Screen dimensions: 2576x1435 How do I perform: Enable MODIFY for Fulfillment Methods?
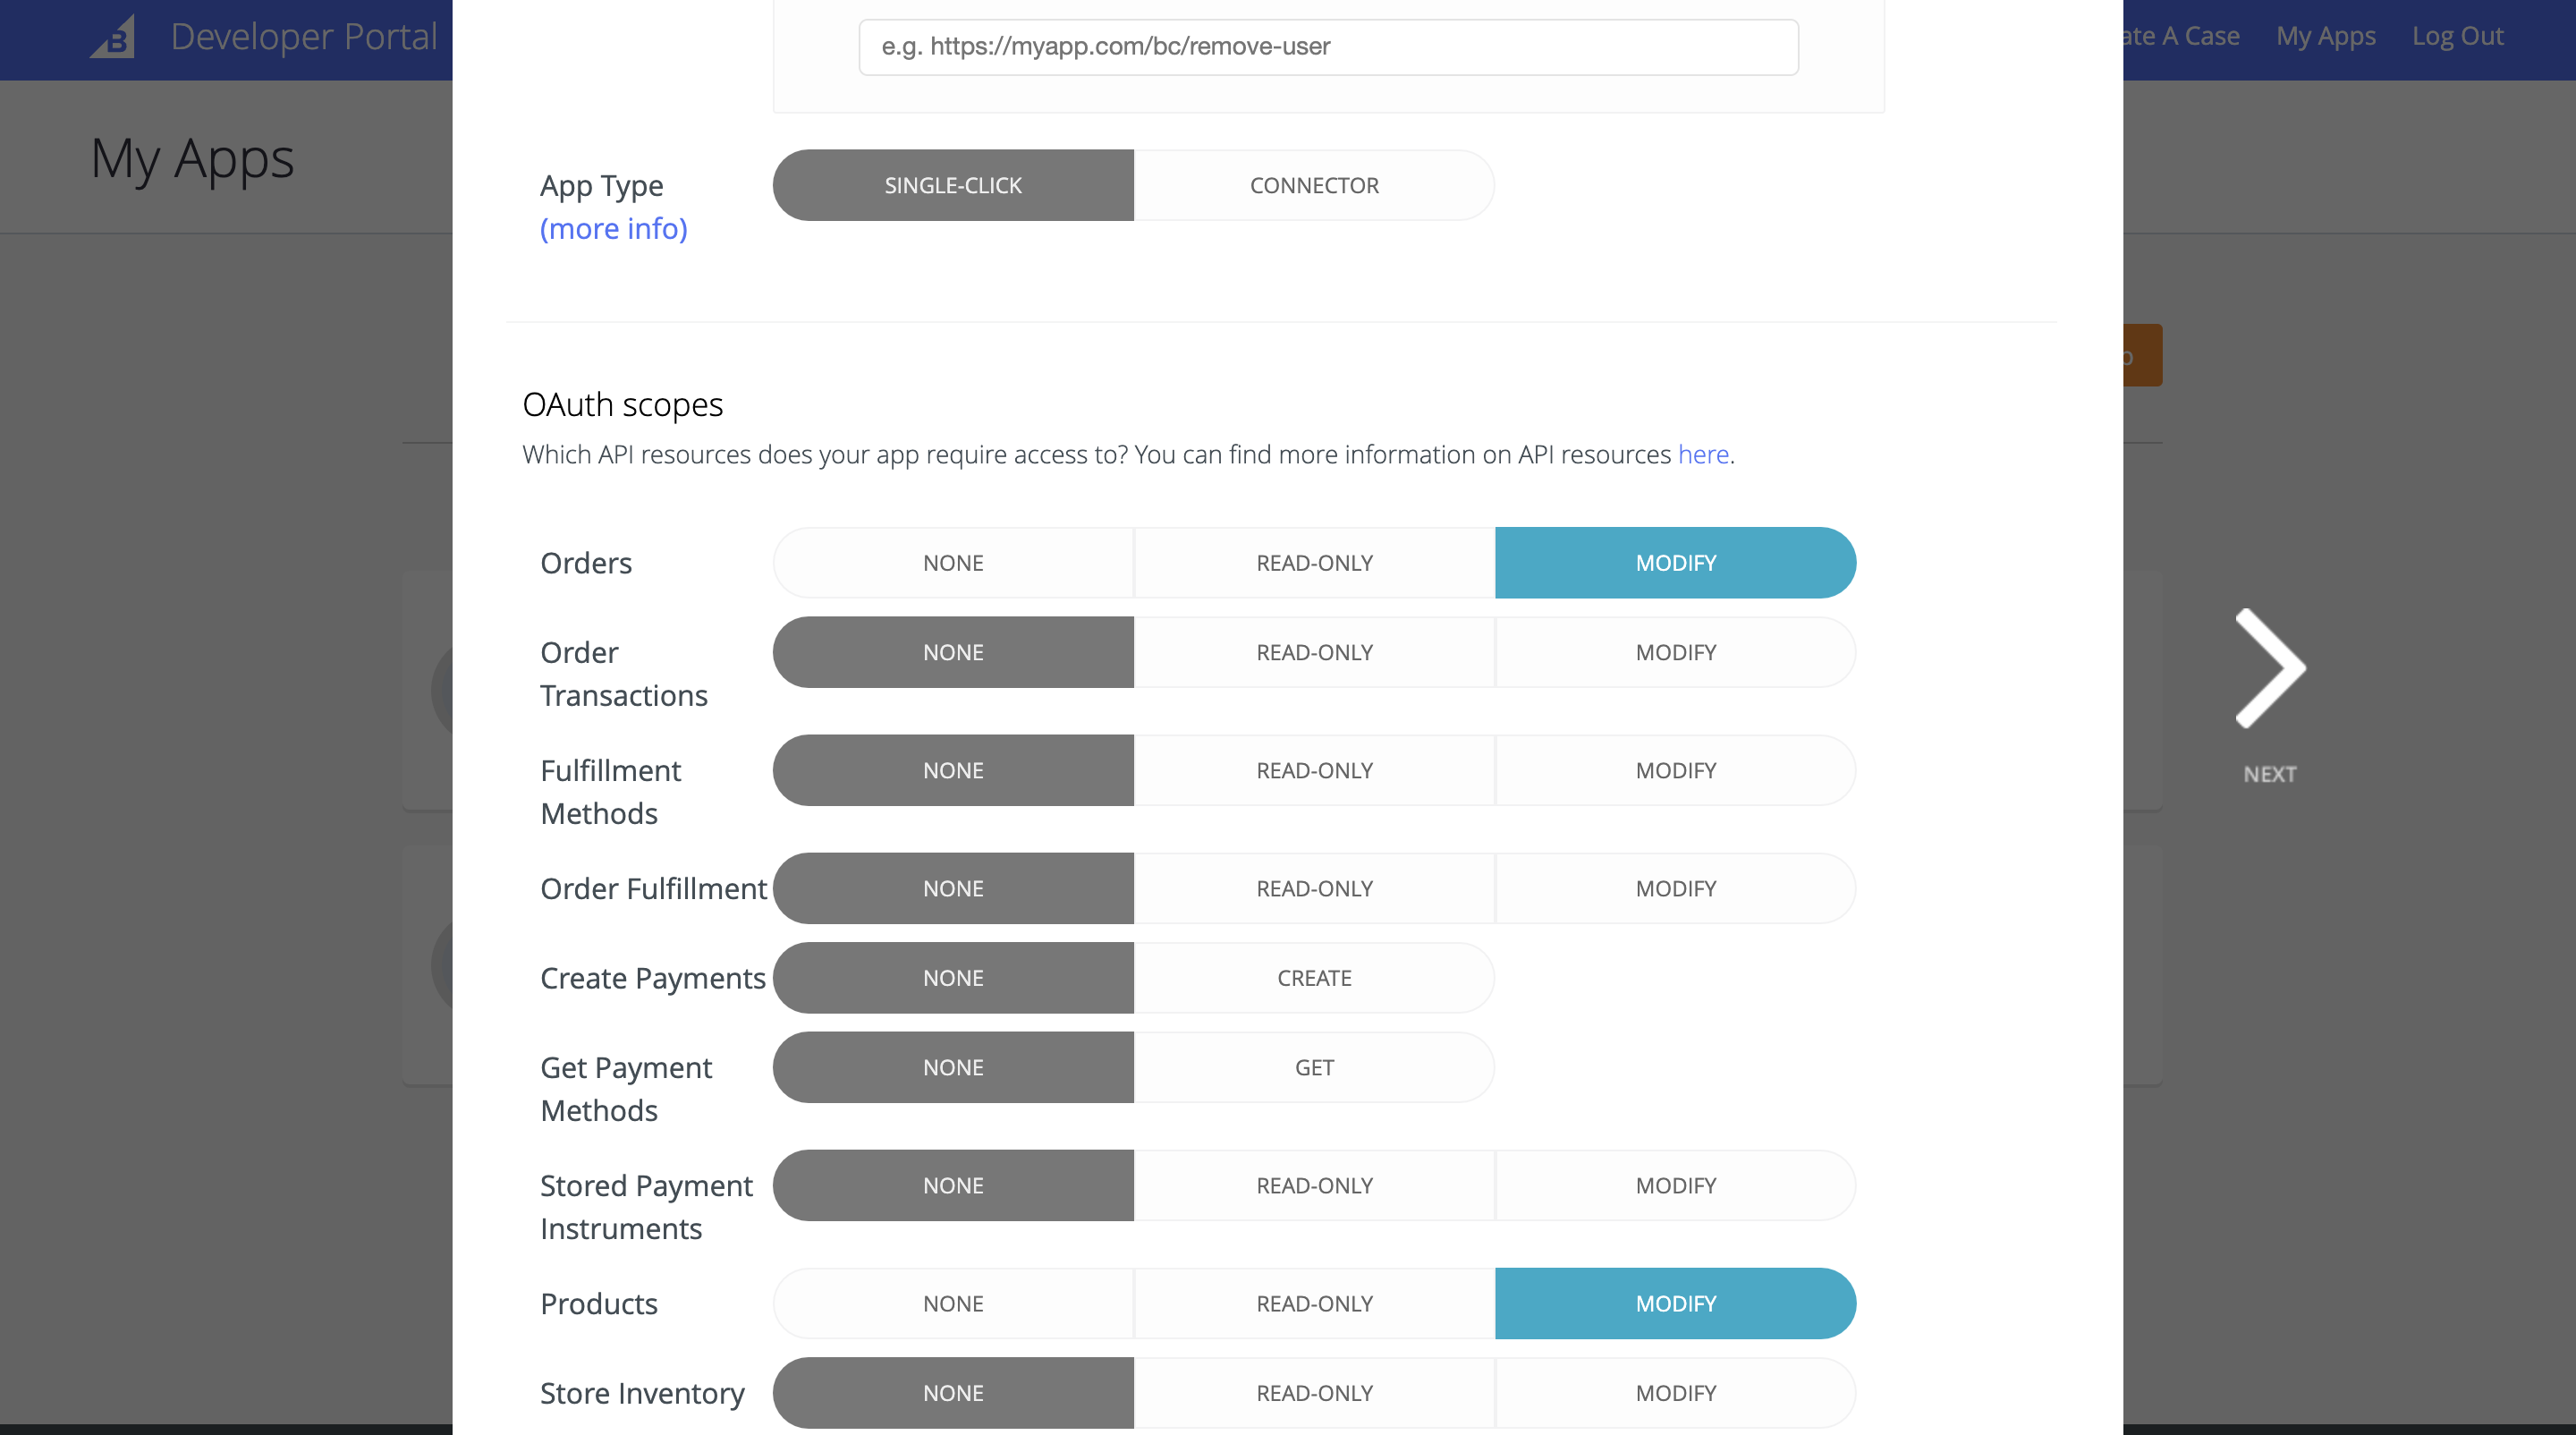(1675, 770)
